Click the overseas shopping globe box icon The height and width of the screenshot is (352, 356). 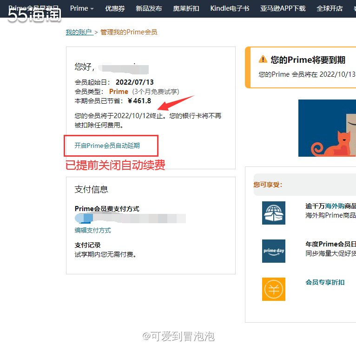[x=274, y=213]
